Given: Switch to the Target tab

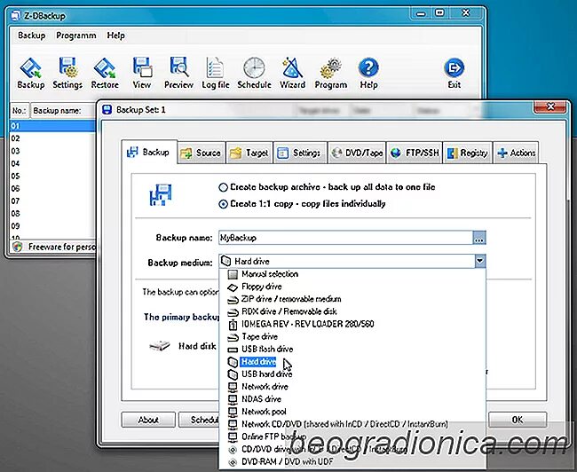Looking at the screenshot, I should [x=249, y=153].
